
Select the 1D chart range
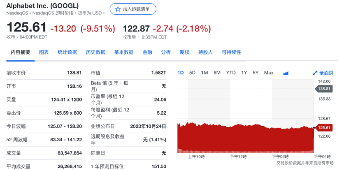[x=181, y=73]
